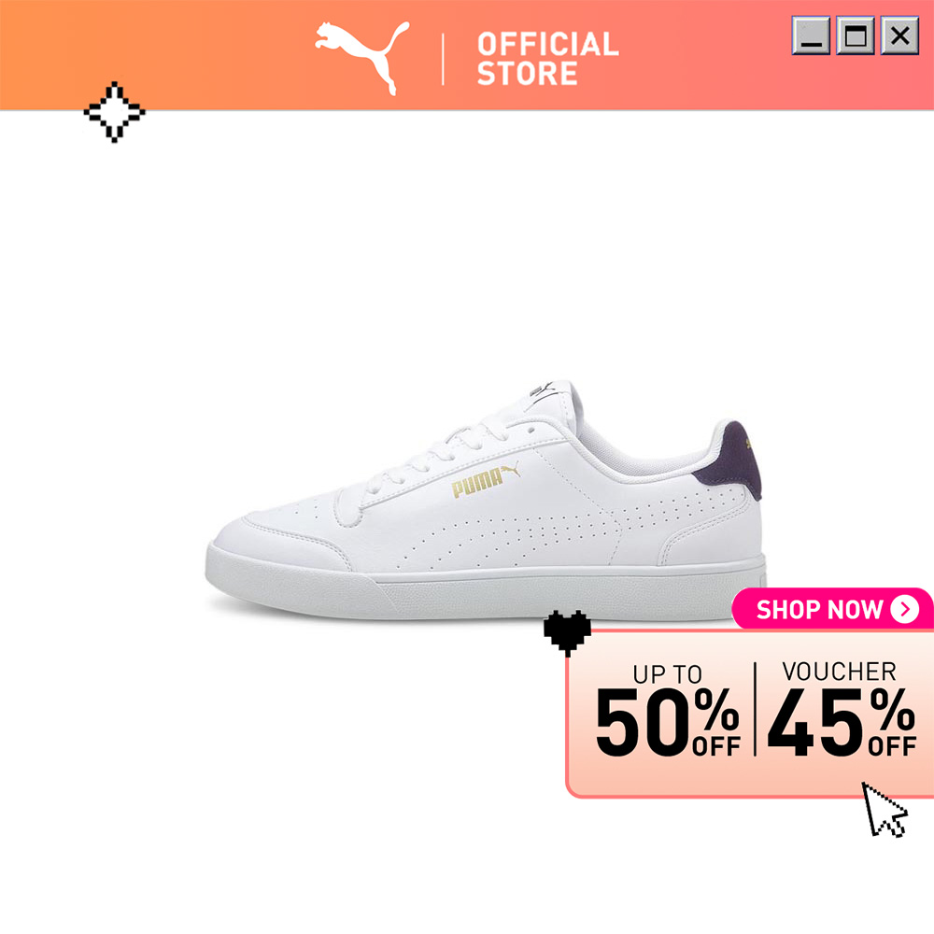Click the white Puma cat logo
The width and height of the screenshot is (934, 934).
(x=362, y=58)
